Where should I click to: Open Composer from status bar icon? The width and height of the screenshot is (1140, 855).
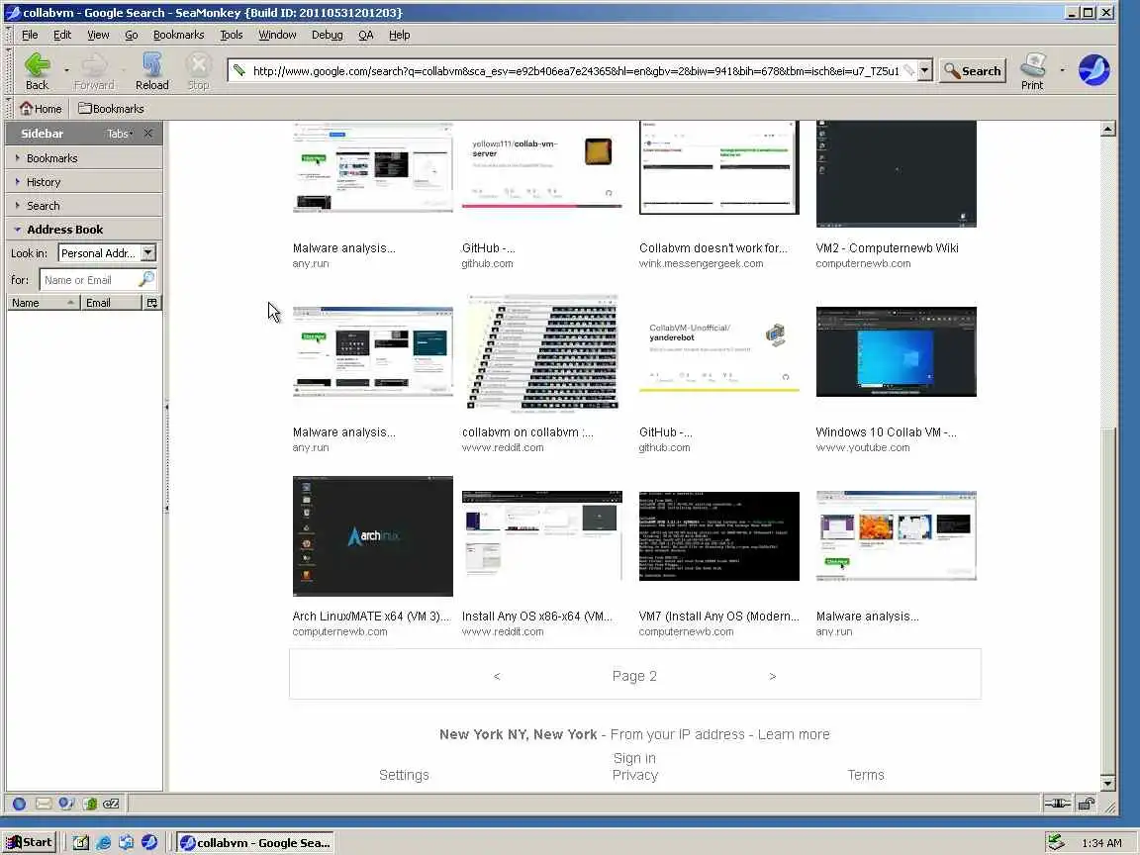(x=66, y=804)
